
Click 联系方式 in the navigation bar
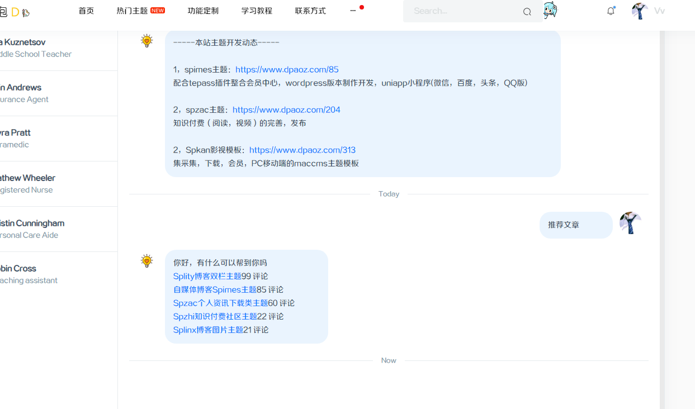point(310,10)
